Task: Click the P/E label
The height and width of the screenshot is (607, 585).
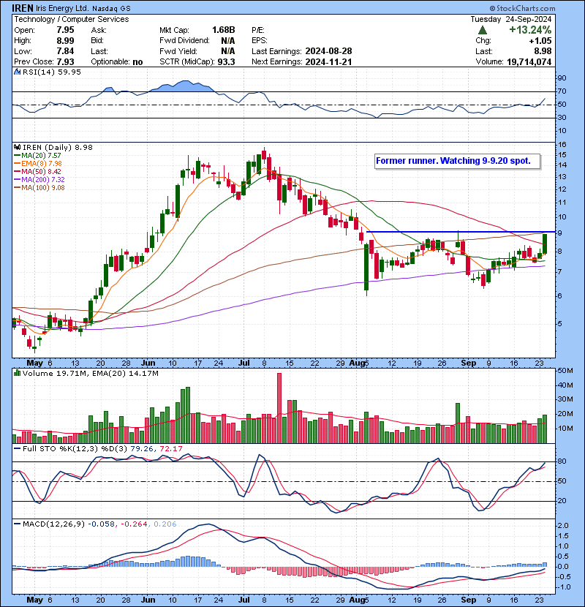Action: click(258, 30)
